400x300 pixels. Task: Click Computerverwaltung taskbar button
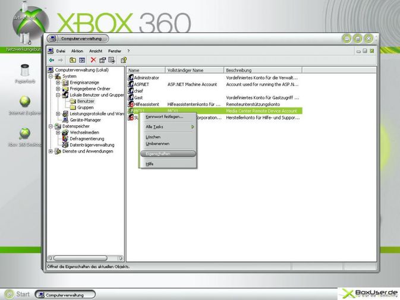[65, 295]
